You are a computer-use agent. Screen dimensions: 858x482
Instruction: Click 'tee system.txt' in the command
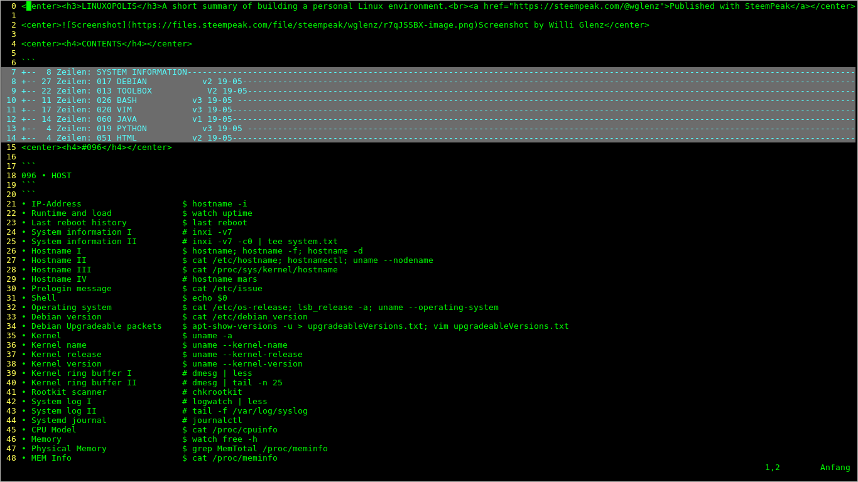303,242
